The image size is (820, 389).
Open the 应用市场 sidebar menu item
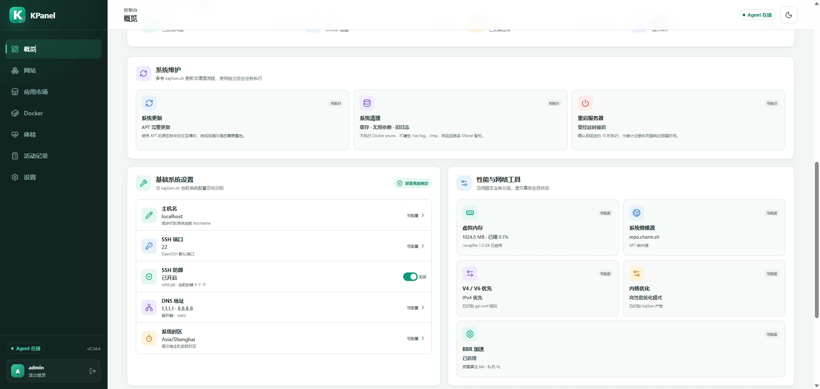54,92
